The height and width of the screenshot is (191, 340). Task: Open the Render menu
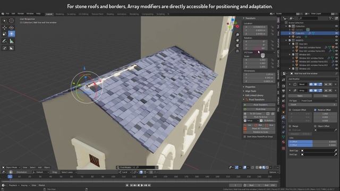pos(21,14)
